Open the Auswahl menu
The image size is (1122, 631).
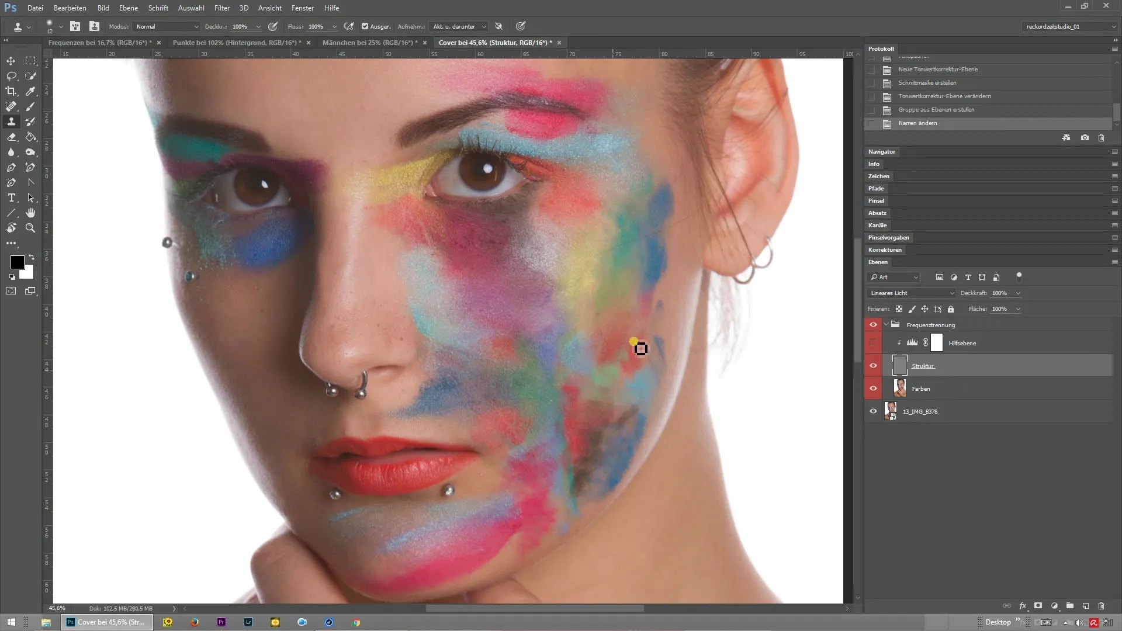coord(191,8)
